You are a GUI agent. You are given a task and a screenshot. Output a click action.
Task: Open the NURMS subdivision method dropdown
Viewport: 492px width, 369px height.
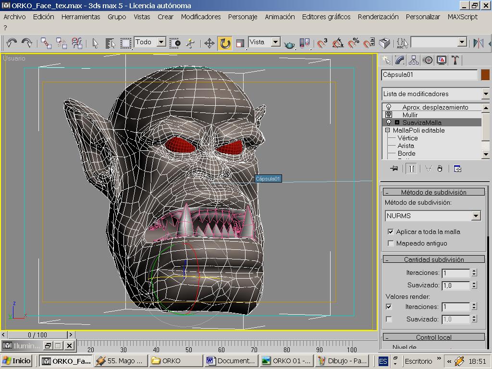[x=476, y=216]
